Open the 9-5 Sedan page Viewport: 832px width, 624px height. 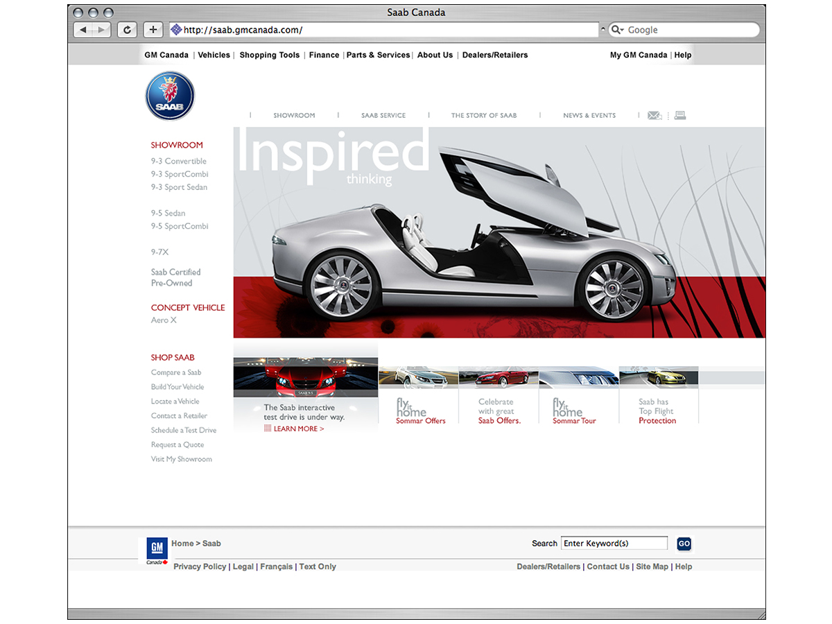[168, 214]
